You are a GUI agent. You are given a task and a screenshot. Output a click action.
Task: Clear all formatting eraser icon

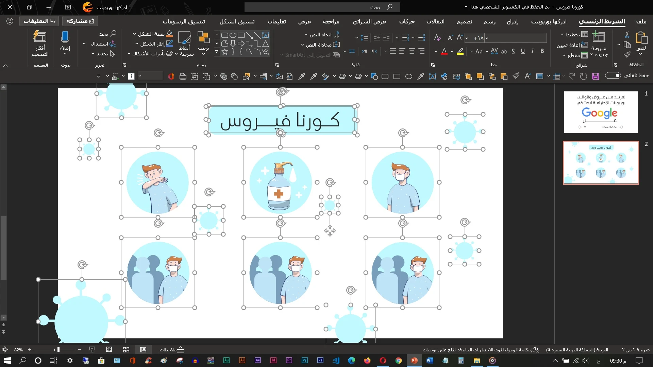438,38
